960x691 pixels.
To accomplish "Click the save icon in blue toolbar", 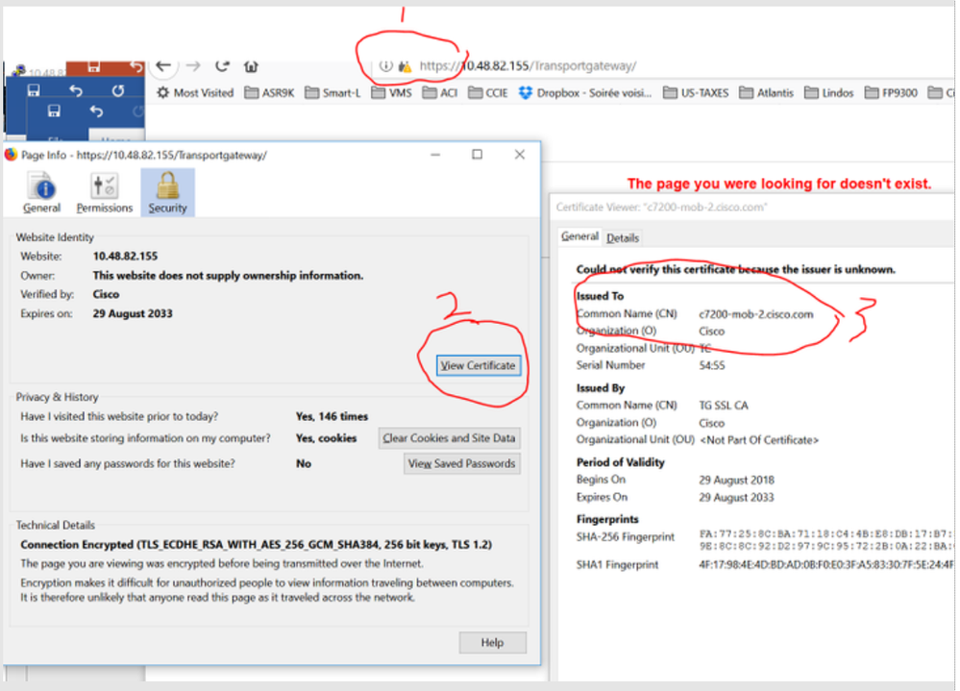I will click(x=34, y=90).
